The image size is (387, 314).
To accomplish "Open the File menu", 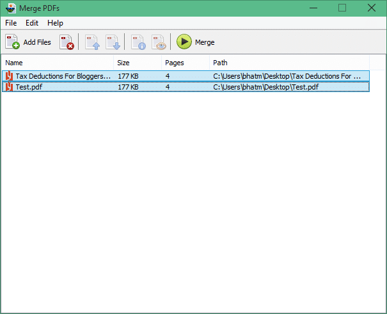I will click(12, 23).
